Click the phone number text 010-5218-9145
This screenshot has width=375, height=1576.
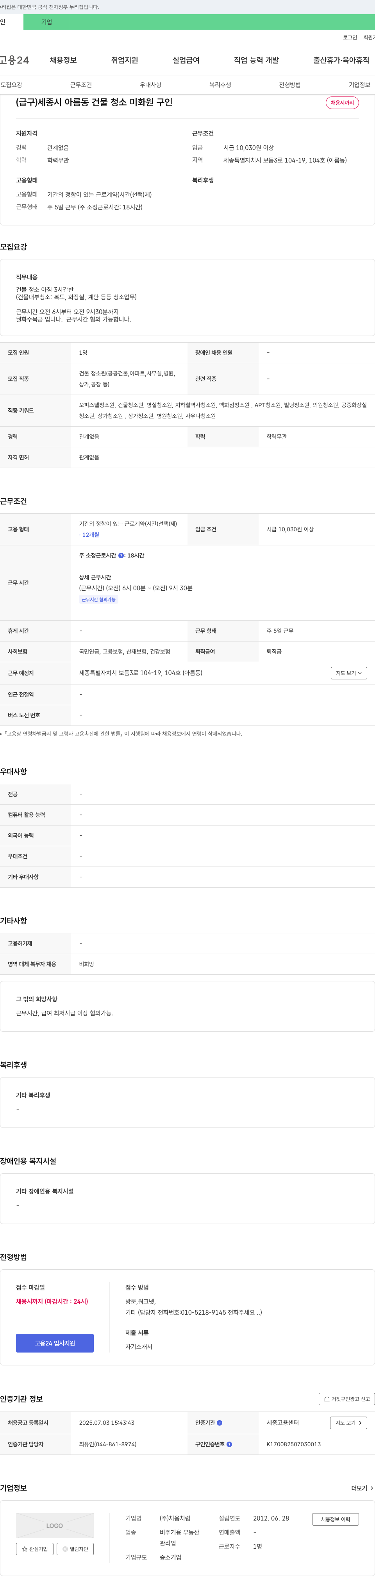(203, 1312)
